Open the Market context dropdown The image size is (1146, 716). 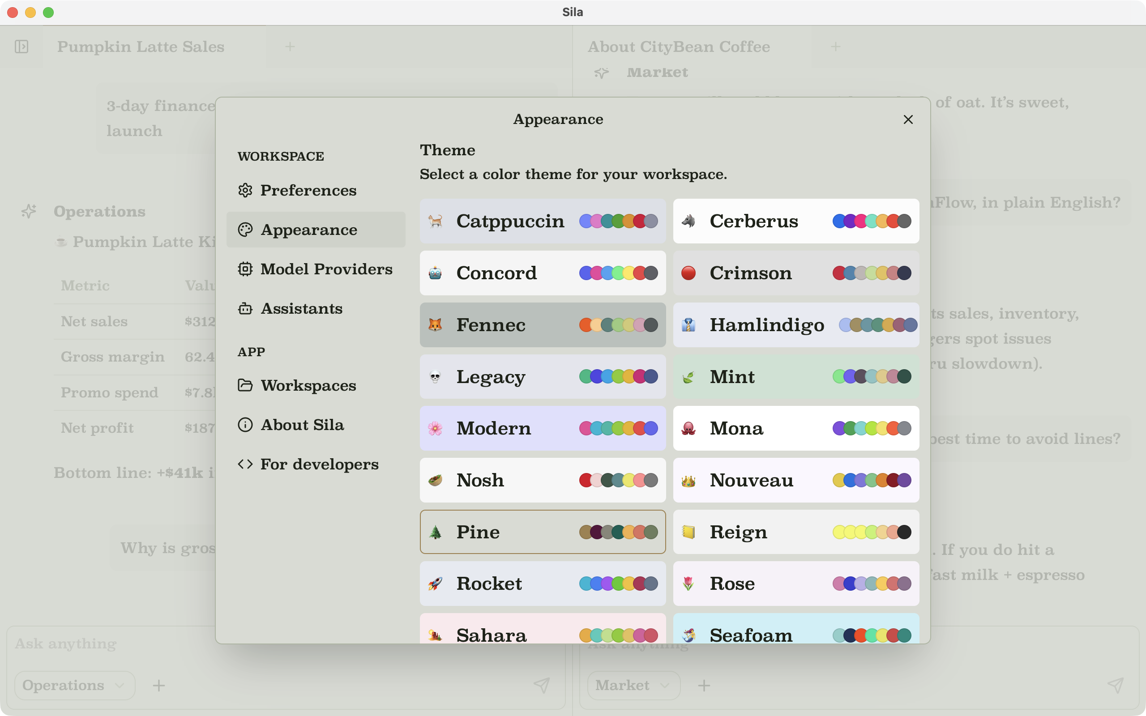tap(632, 685)
